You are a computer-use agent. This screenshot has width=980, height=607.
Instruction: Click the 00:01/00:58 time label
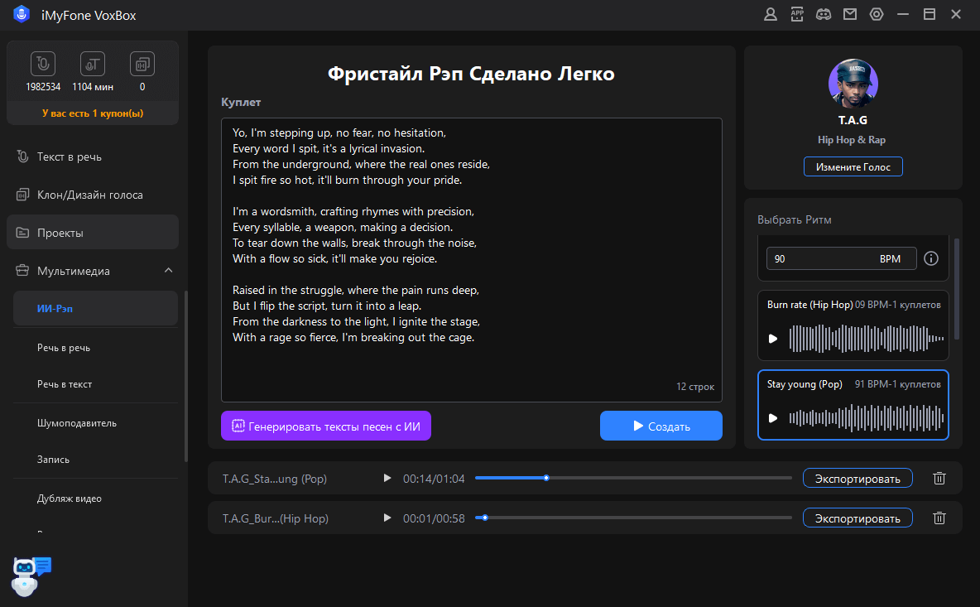434,519
